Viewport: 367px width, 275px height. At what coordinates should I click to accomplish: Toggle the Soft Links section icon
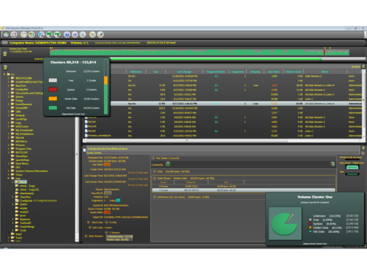click(x=90, y=227)
